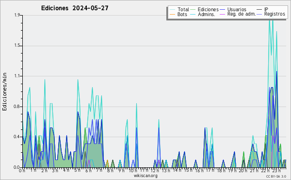Open the wikiscan.org link

(x=145, y=176)
